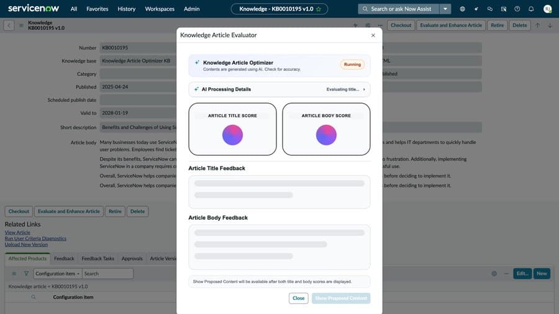This screenshot has width=559, height=314.
Task: Click the bottom Checkout button
Action: pos(19,212)
